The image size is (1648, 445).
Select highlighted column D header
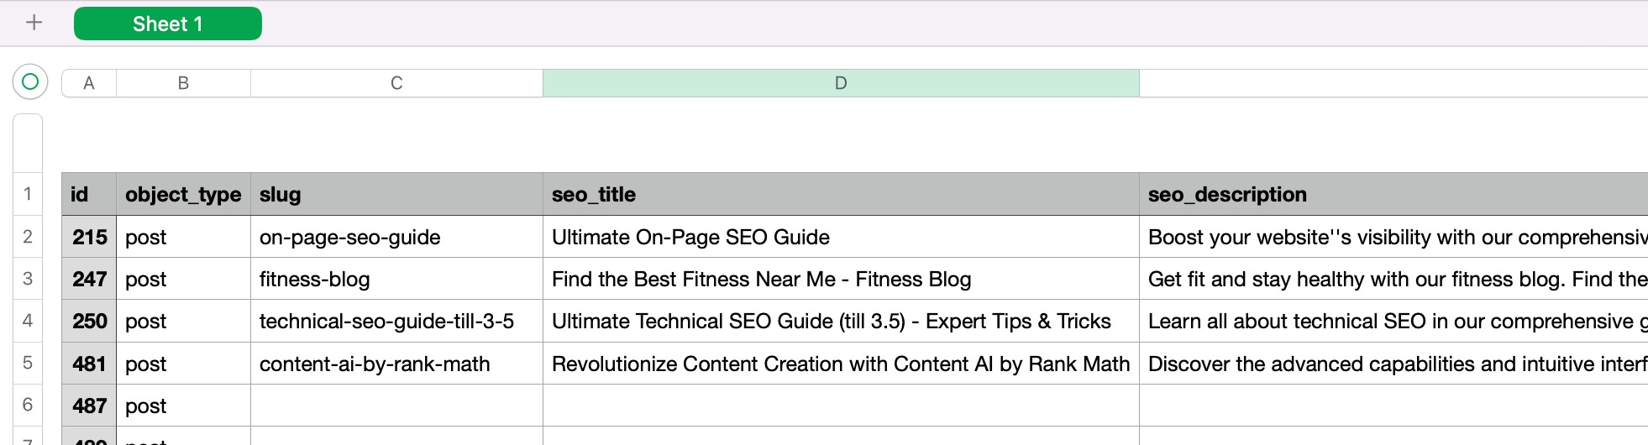click(x=841, y=83)
